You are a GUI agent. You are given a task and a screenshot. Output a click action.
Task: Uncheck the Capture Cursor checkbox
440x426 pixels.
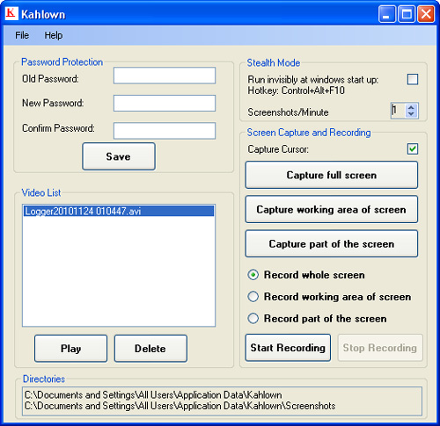[413, 148]
